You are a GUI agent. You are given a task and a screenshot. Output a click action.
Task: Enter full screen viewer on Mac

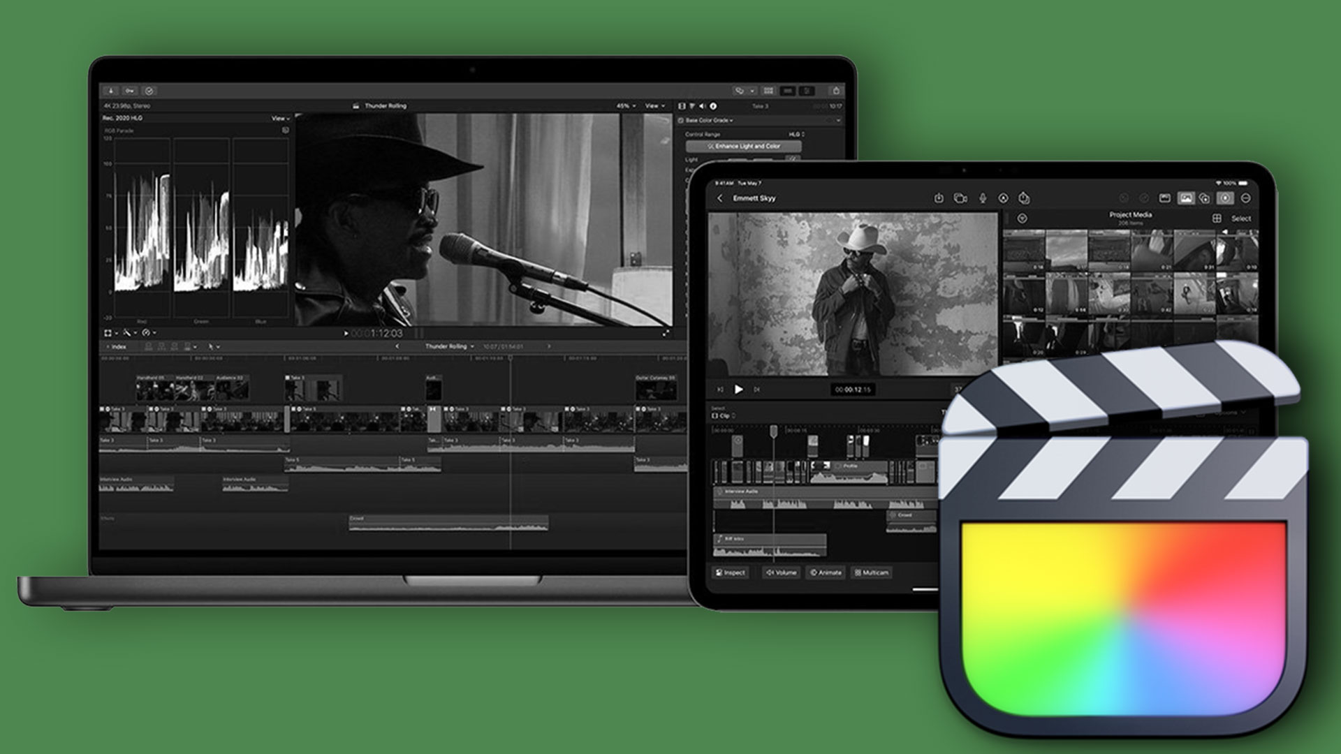pos(665,333)
